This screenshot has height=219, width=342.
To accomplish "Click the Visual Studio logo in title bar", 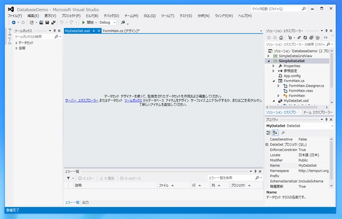I will 11,10.
